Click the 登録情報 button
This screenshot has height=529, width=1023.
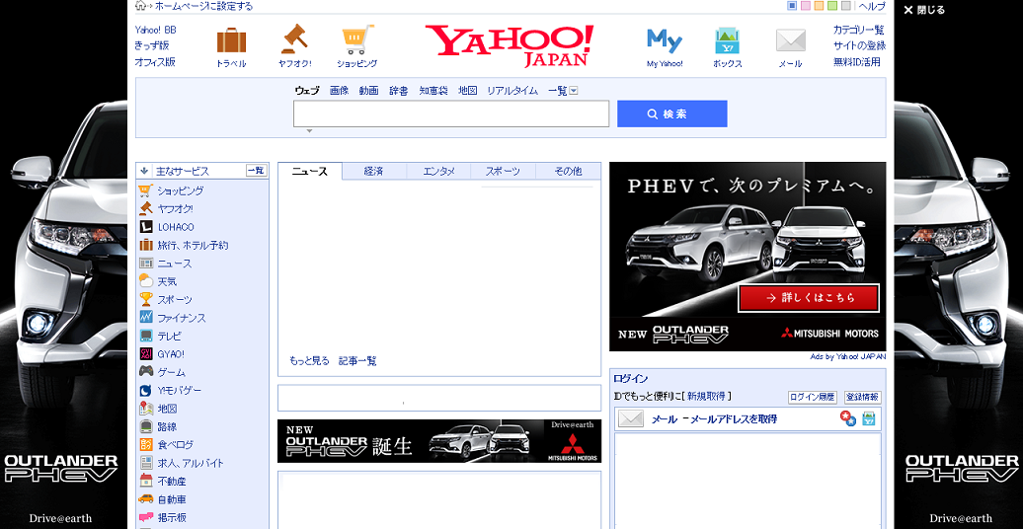pyautogui.click(x=862, y=397)
